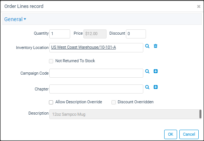204x141 pixels.
Task: Click the Description field scrollbar
Action: (200, 114)
